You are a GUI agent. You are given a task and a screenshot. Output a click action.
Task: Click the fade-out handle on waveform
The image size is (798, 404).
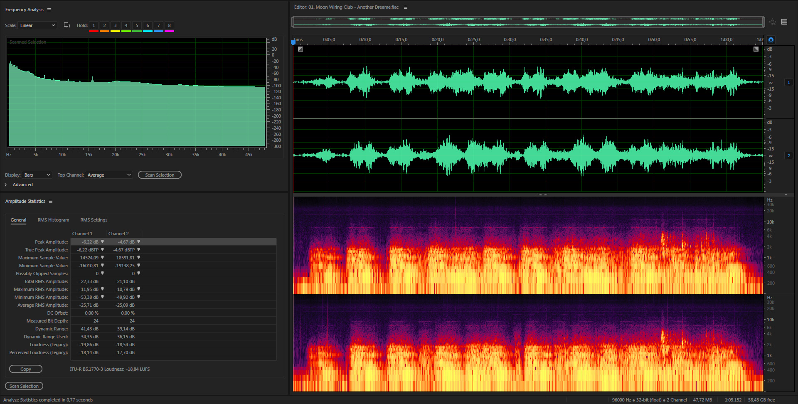(x=756, y=49)
